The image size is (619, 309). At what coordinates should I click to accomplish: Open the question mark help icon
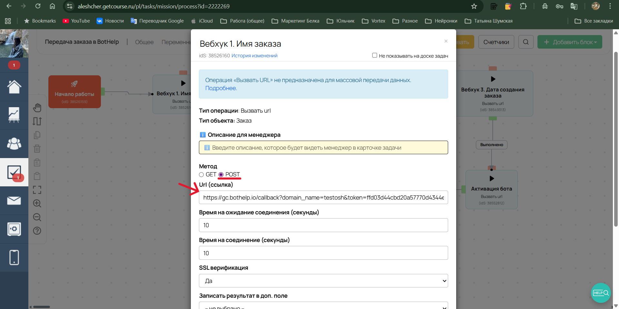(x=37, y=231)
